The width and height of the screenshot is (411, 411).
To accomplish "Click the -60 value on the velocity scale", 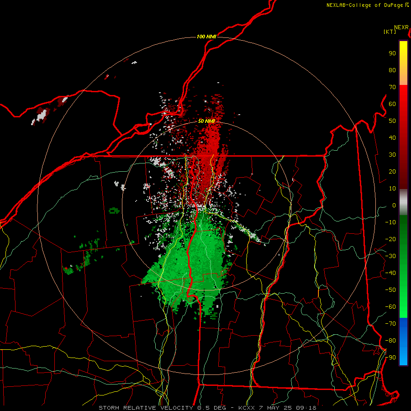I will pos(390,307).
